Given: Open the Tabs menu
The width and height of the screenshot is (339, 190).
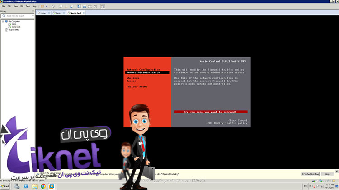Looking at the screenshot, I should [28, 7].
